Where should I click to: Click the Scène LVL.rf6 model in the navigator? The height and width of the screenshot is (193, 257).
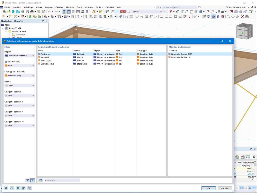[x=15, y=28]
